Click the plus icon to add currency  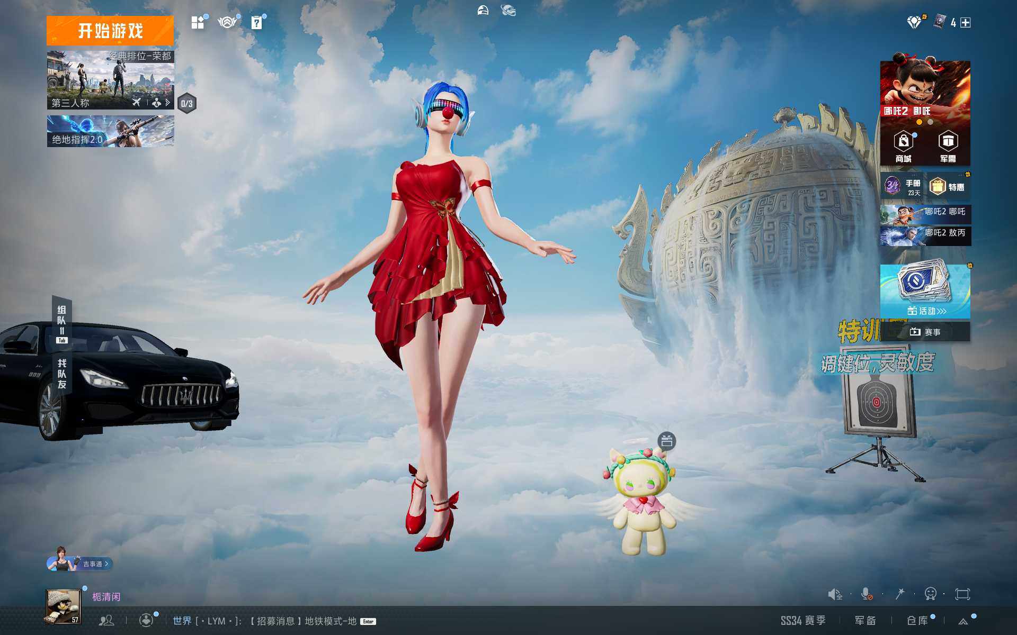point(966,23)
